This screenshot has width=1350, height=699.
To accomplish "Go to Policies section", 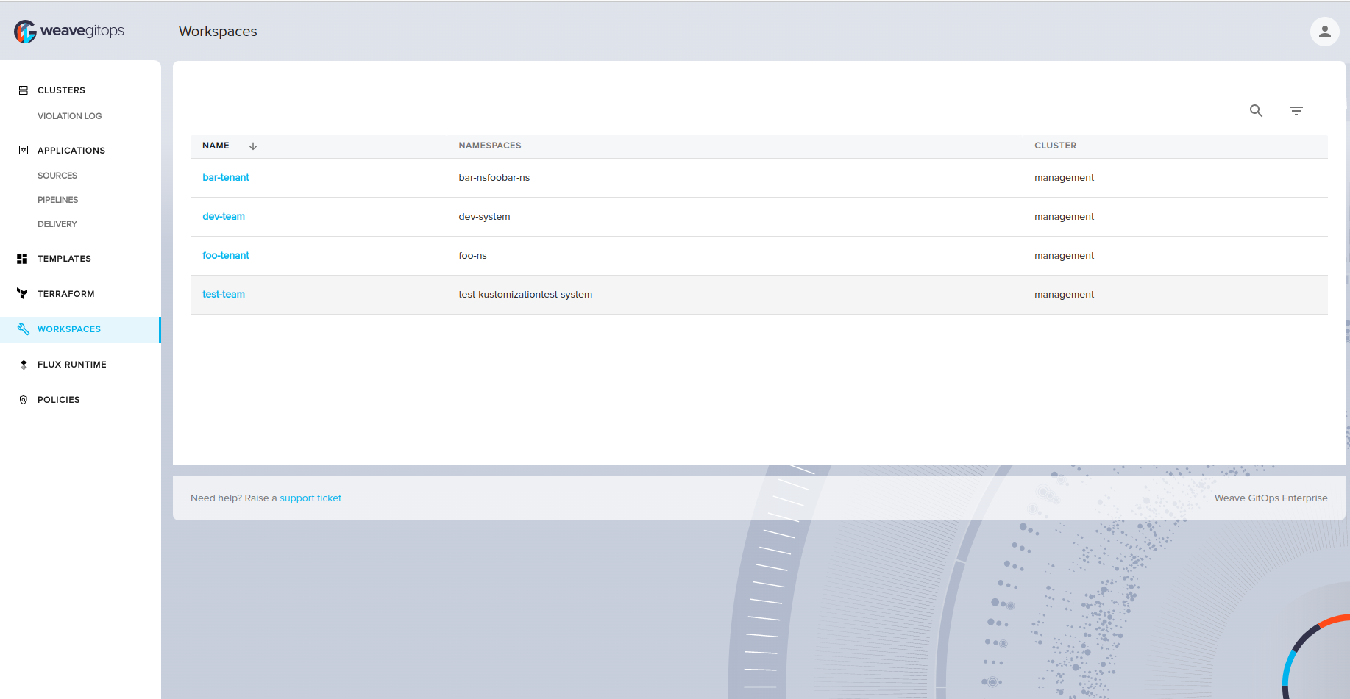I will [x=59, y=400].
